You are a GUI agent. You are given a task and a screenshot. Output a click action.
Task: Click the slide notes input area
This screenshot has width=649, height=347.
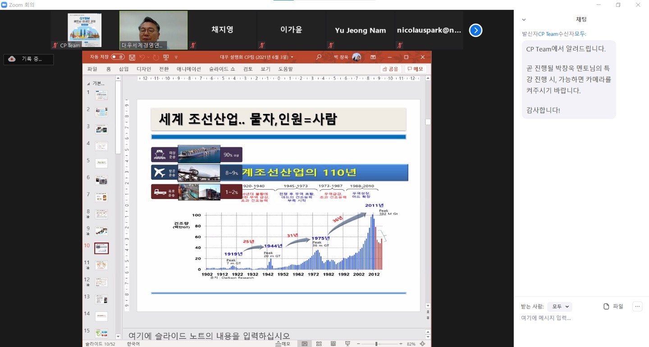point(273,335)
